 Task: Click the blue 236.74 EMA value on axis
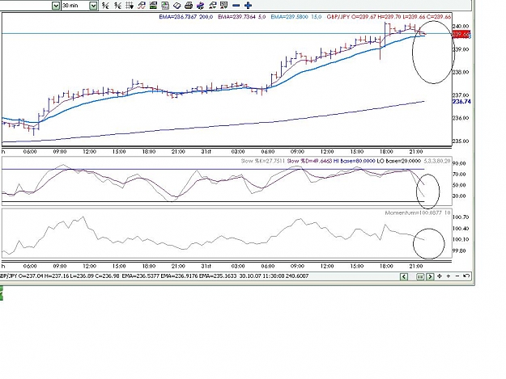pos(461,102)
